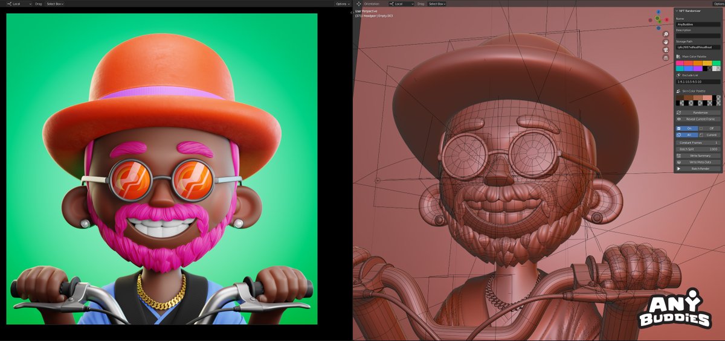Pick the salmon pink skin color swatch
The image size is (725, 341).
click(x=707, y=98)
